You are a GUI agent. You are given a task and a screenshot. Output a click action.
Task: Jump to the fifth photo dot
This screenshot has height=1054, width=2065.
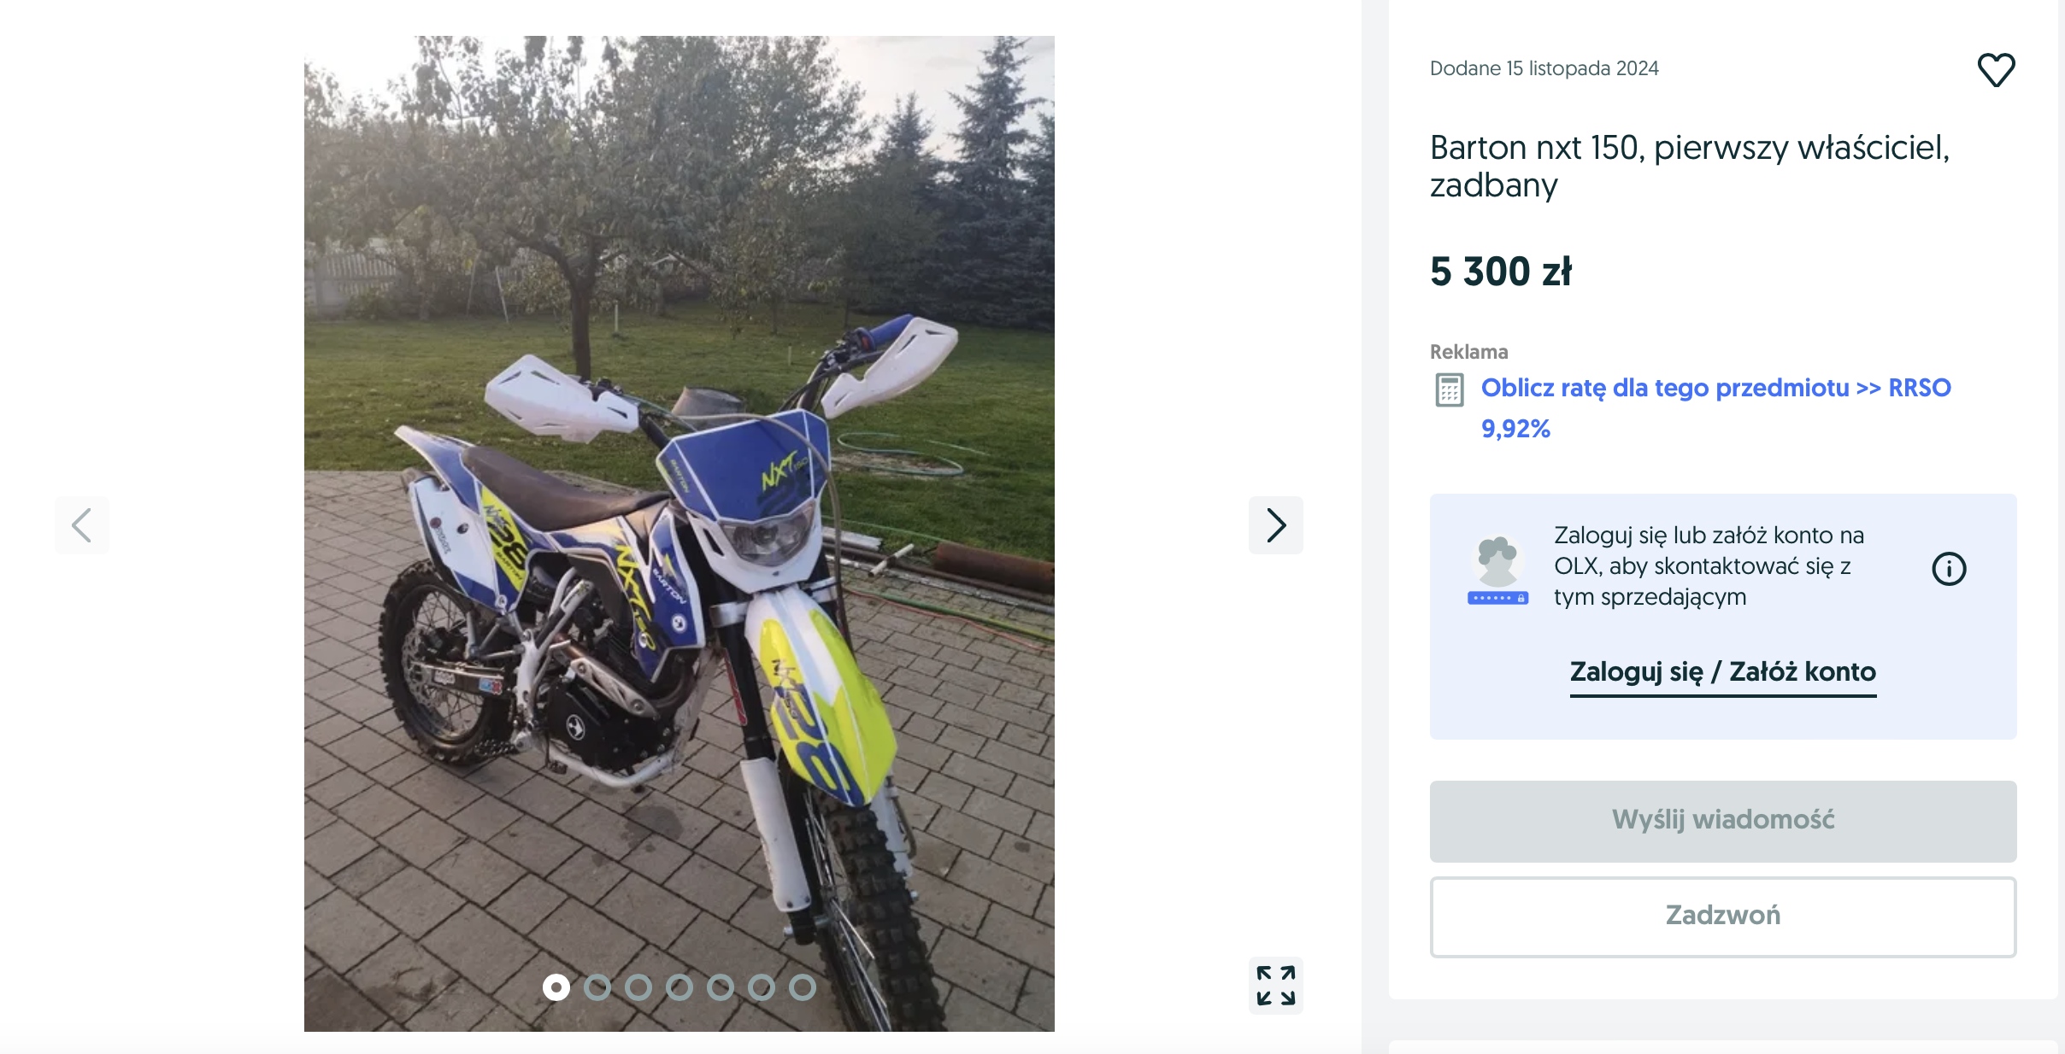(721, 987)
